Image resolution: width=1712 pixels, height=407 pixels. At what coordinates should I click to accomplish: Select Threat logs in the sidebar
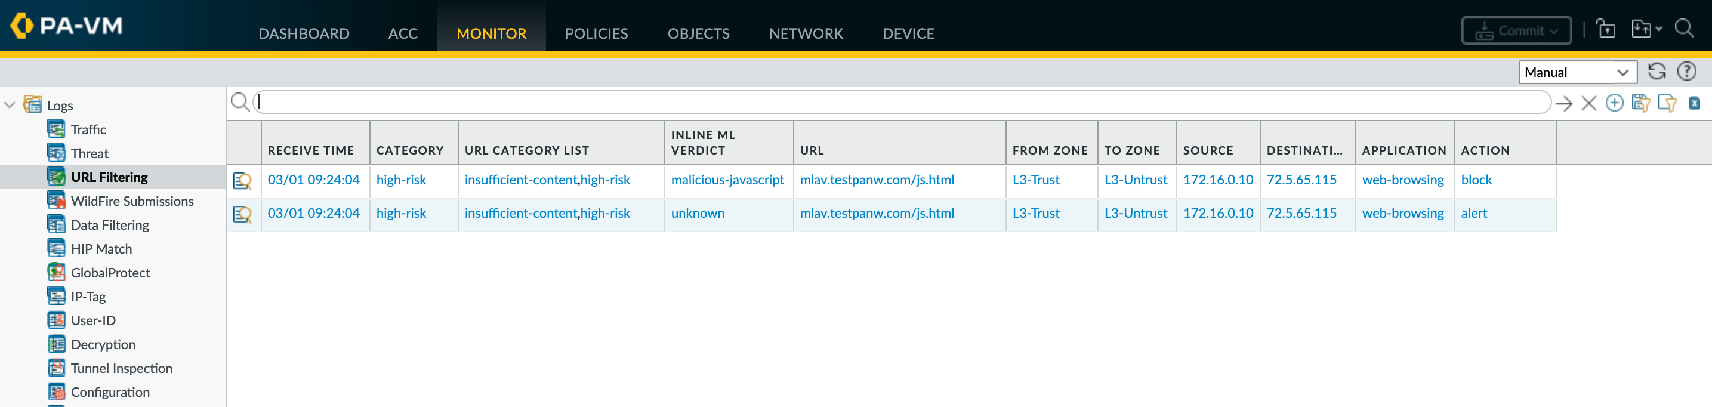click(x=89, y=153)
